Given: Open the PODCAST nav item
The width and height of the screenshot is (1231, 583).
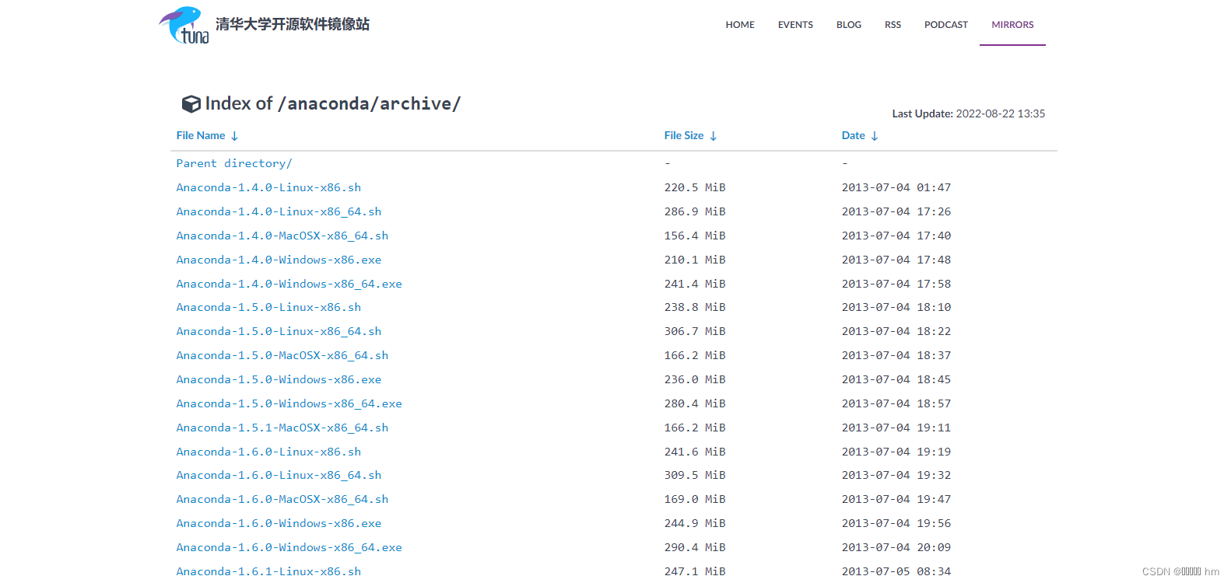Looking at the screenshot, I should [x=946, y=25].
